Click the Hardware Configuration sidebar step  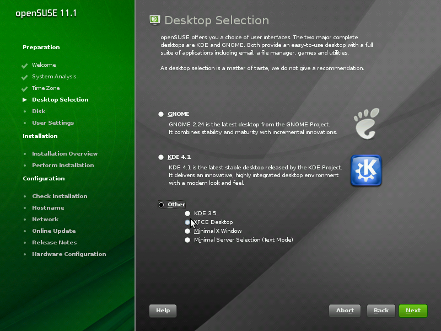click(x=69, y=254)
